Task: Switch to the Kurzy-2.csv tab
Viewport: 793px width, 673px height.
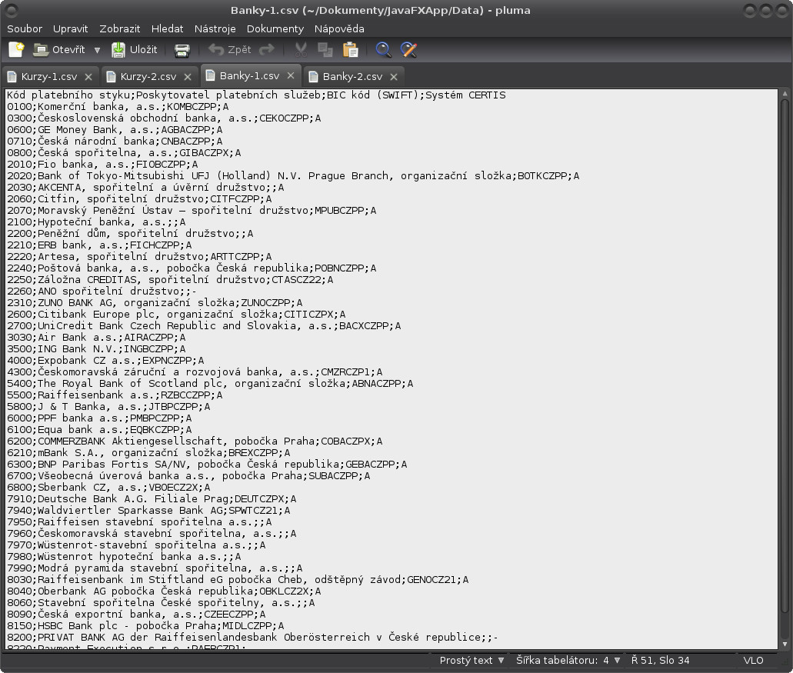Action: [148, 77]
